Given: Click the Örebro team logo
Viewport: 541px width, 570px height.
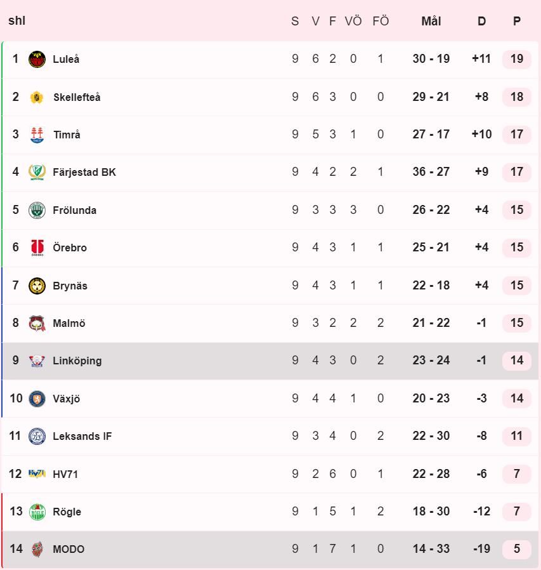Looking at the screenshot, I should (x=37, y=248).
